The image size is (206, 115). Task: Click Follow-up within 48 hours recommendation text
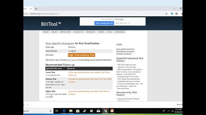pyautogui.click(x=89, y=74)
